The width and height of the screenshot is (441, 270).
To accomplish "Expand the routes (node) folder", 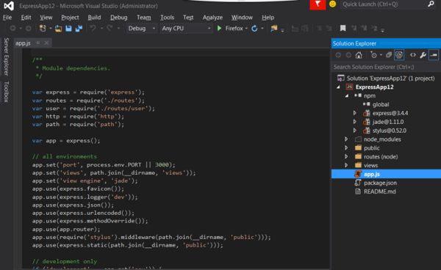I will click(346, 156).
